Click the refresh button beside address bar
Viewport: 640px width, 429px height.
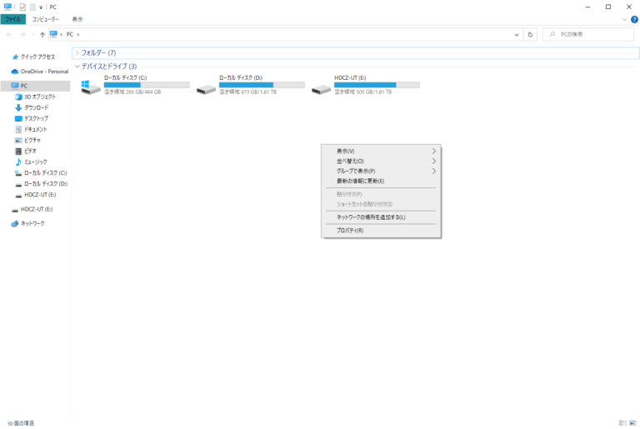(531, 34)
